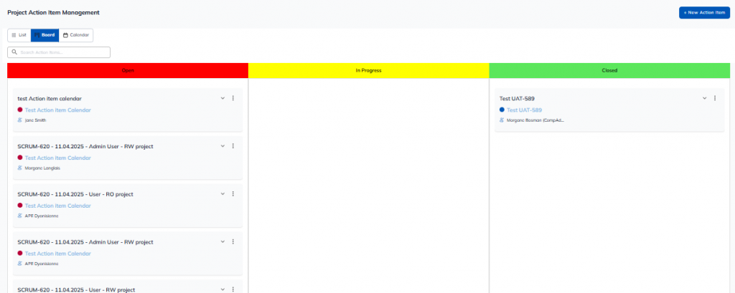Image resolution: width=735 pixels, height=293 pixels.
Task: Open kebab menu for 'test Action item calendar' card
Action: (x=233, y=98)
